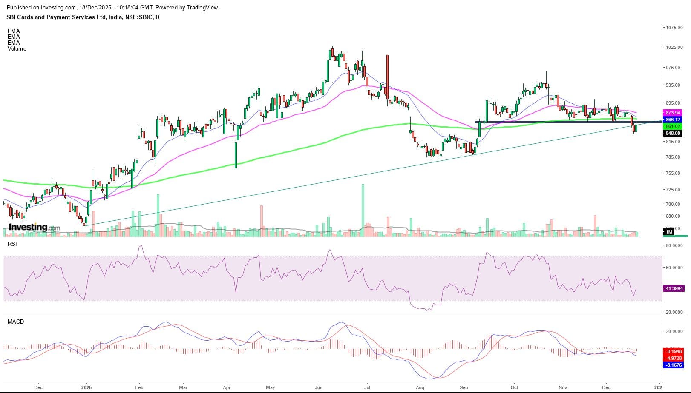This screenshot has height=393, width=691.
Task: Click the 20.0000 MACD axis label
Action: [x=674, y=331]
